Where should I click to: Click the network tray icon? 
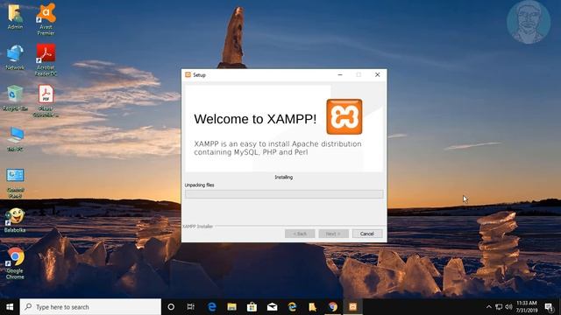(499, 307)
